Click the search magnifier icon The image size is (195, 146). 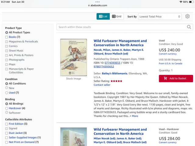[x=189, y=27]
